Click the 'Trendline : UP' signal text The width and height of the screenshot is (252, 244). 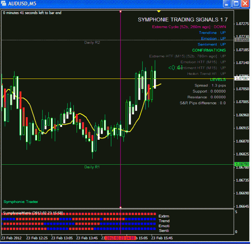coord(212,33)
